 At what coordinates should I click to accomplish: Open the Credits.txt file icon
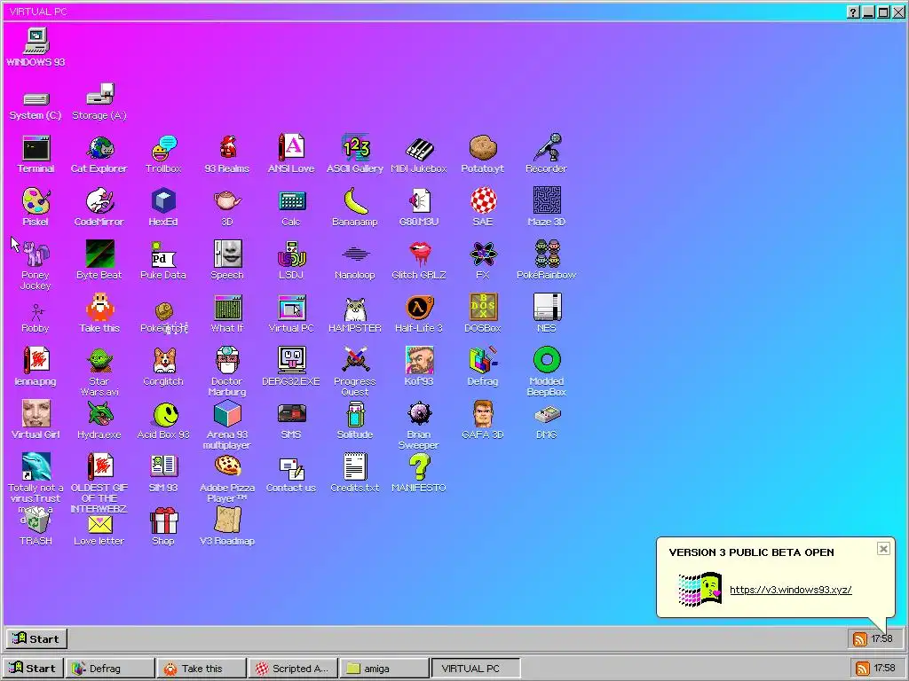click(x=355, y=473)
